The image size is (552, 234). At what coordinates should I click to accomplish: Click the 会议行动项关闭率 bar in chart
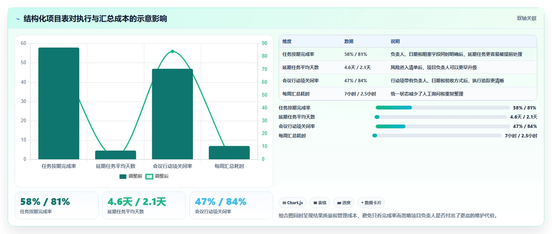click(x=173, y=114)
